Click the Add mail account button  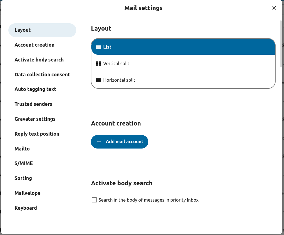coord(119,142)
